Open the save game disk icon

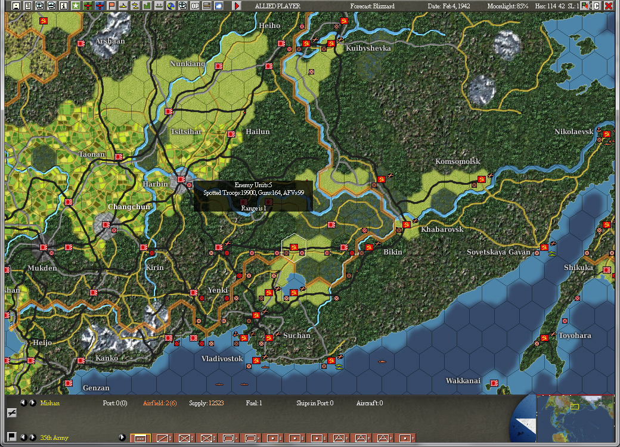(16, 6)
